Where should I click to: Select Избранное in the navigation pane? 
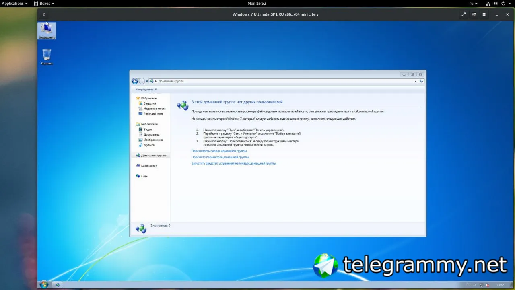149,98
